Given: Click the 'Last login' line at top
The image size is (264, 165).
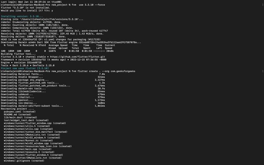Looking at the screenshot, I should 31,2.
